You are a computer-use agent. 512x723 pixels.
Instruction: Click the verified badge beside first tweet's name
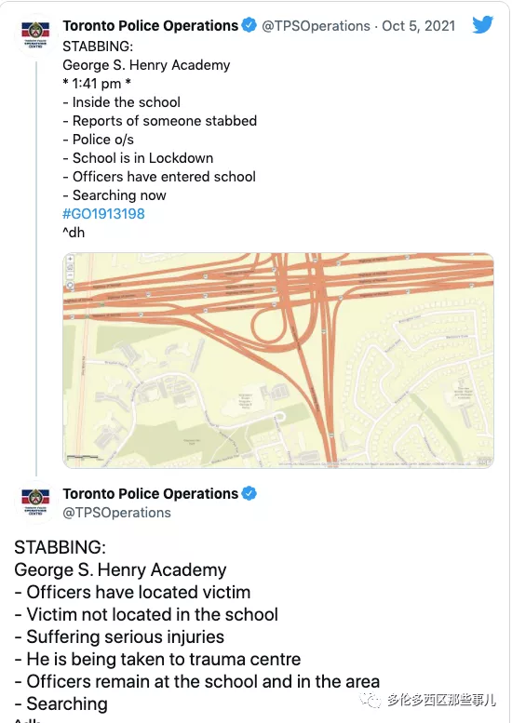coord(249,25)
